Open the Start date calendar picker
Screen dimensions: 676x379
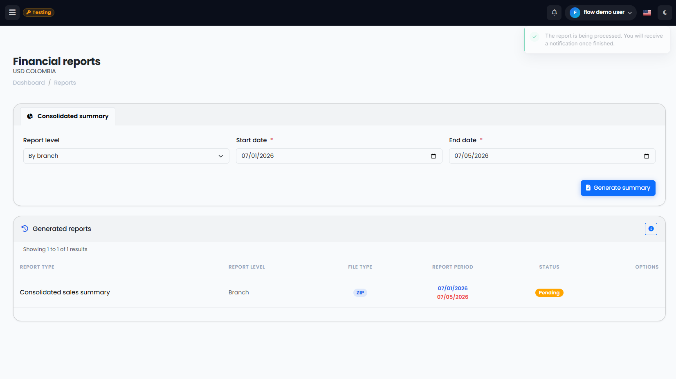point(433,156)
